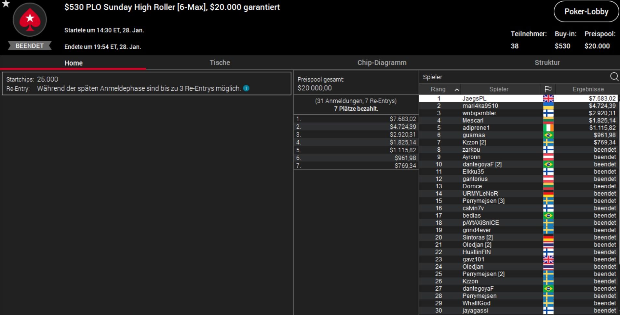Viewport: 620px width, 315px height.
Task: Click the UK flag beside JaegsPL
Action: [x=548, y=98]
